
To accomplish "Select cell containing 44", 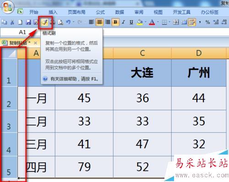I will point(199,98).
